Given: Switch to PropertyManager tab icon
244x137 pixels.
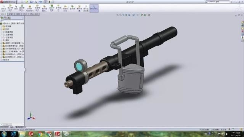Looking at the screenshot, I should [x=5, y=18].
